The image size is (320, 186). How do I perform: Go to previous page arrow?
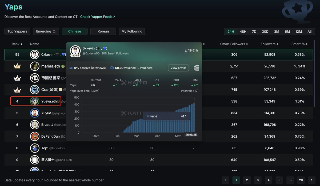(x=225, y=180)
